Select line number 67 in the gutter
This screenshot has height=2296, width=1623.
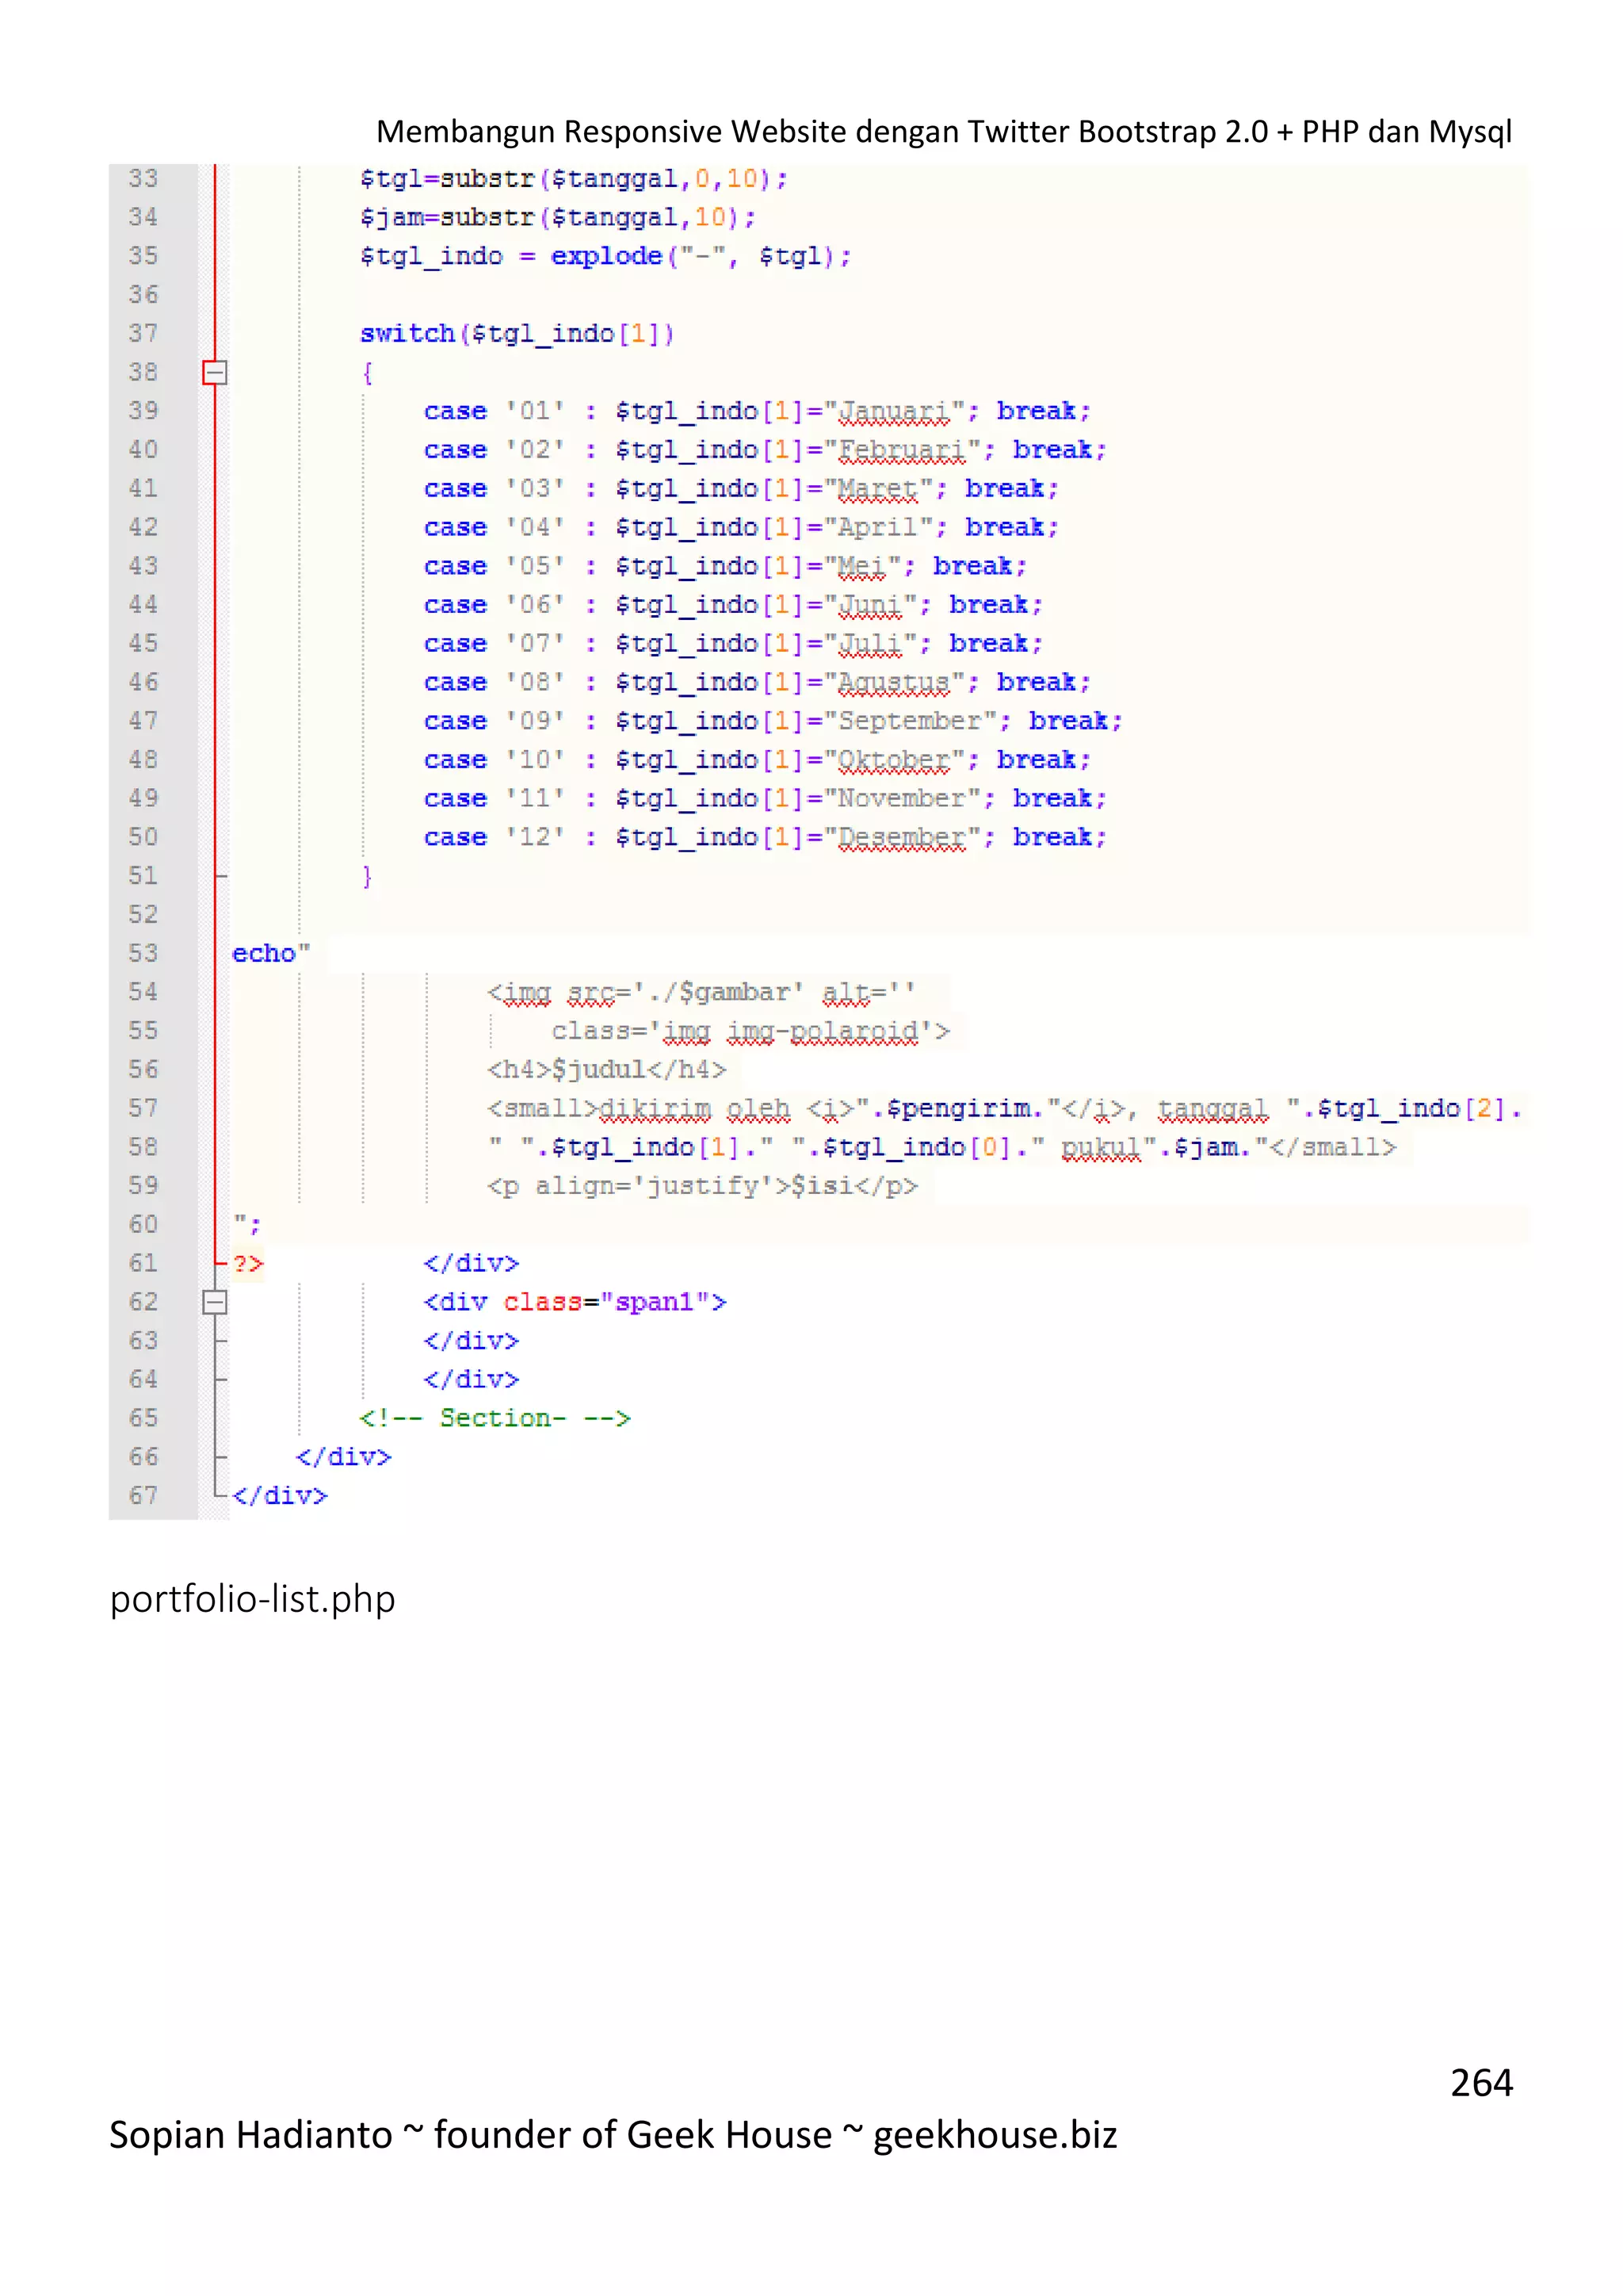pos(143,1496)
